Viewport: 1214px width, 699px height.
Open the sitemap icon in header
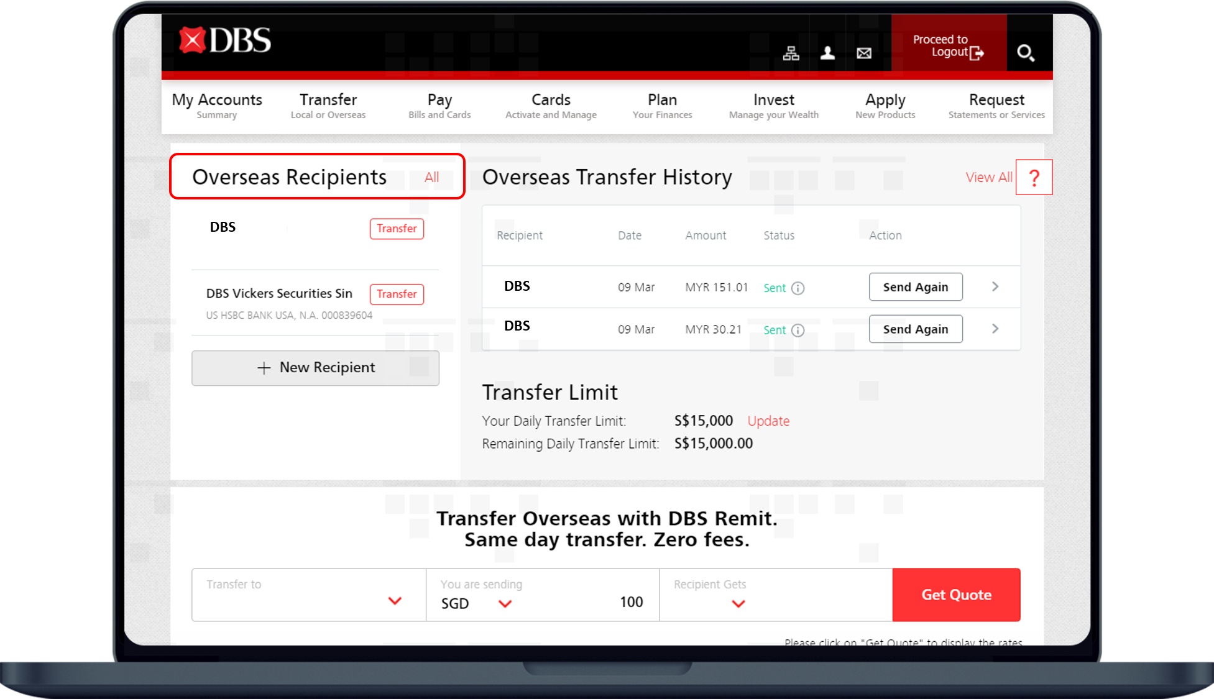(791, 53)
